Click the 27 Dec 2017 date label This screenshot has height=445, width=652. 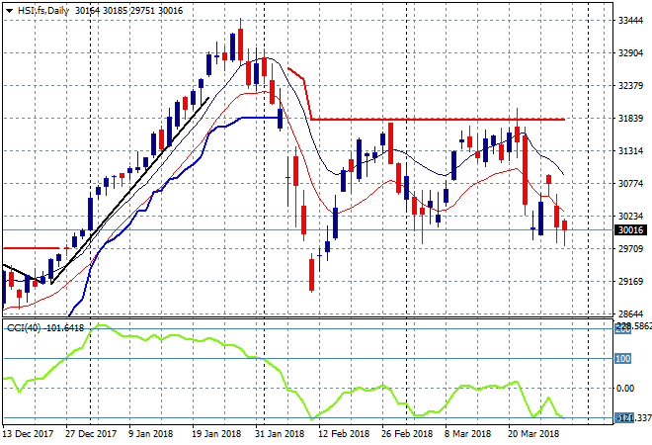pos(91,434)
